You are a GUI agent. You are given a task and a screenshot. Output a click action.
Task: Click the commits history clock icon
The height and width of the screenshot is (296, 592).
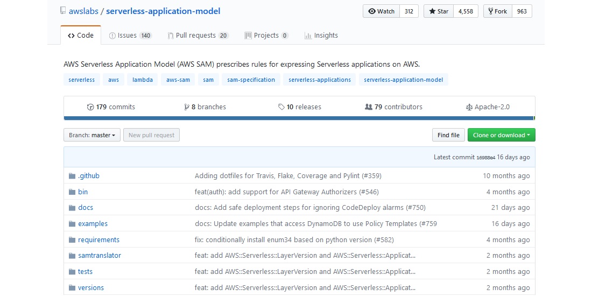tap(90, 107)
